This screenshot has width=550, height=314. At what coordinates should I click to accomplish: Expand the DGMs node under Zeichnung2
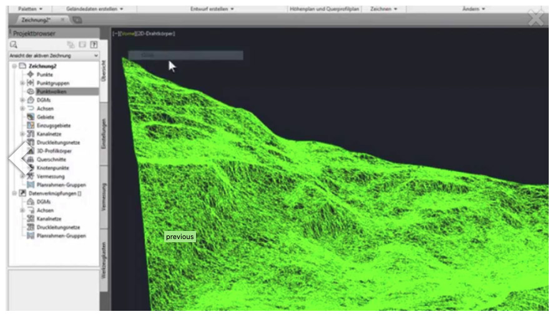(22, 100)
